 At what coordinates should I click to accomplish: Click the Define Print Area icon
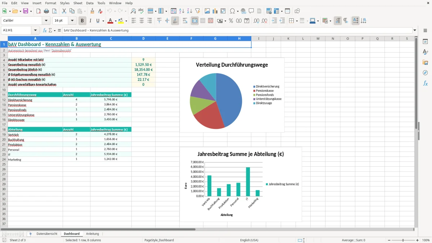269,11
